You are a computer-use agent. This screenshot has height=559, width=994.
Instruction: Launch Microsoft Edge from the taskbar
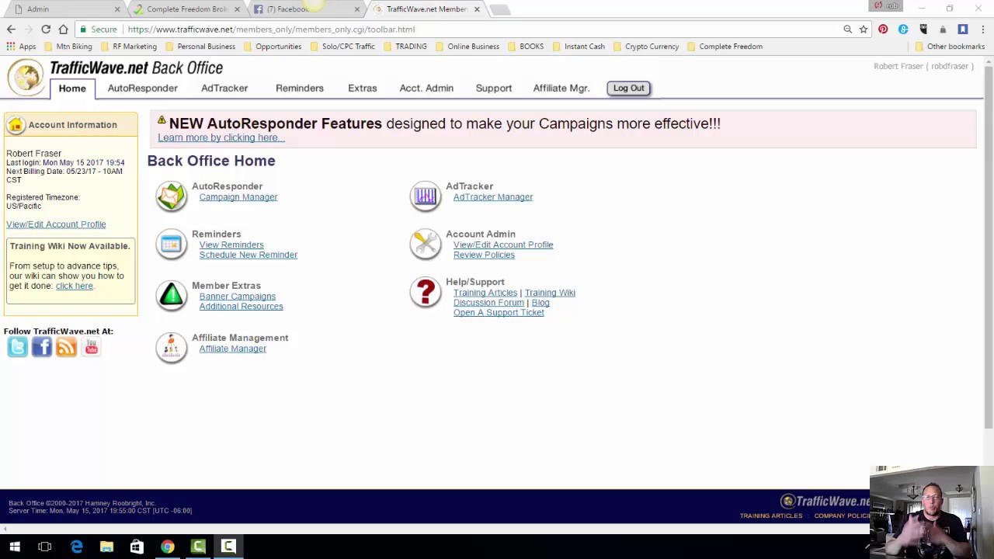(76, 547)
